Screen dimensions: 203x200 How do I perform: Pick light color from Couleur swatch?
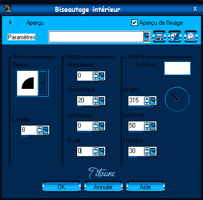click(177, 68)
